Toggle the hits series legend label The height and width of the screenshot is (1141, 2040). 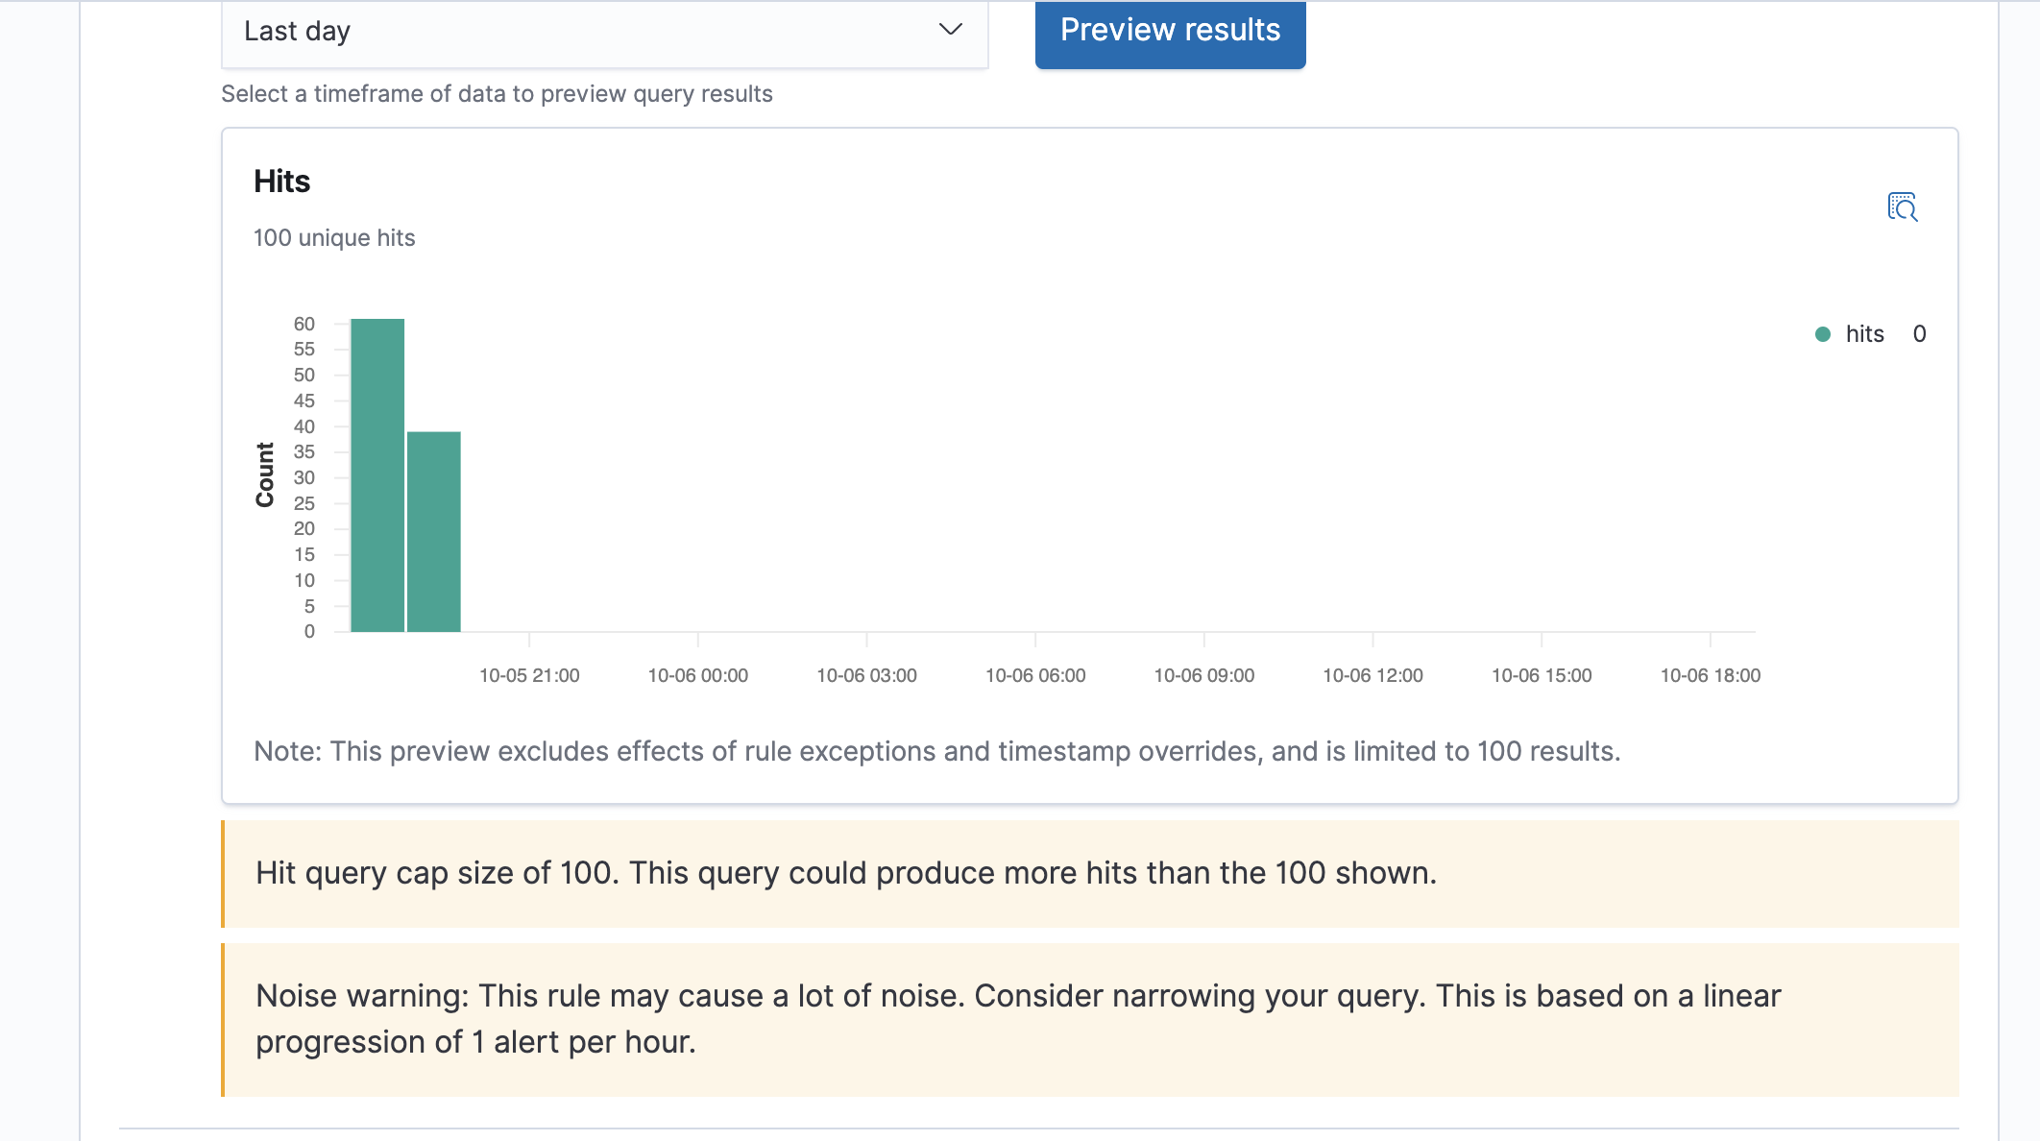[x=1864, y=334]
